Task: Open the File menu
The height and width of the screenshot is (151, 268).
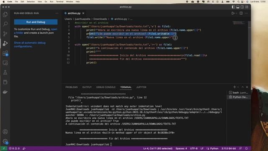Action: pos(16,2)
